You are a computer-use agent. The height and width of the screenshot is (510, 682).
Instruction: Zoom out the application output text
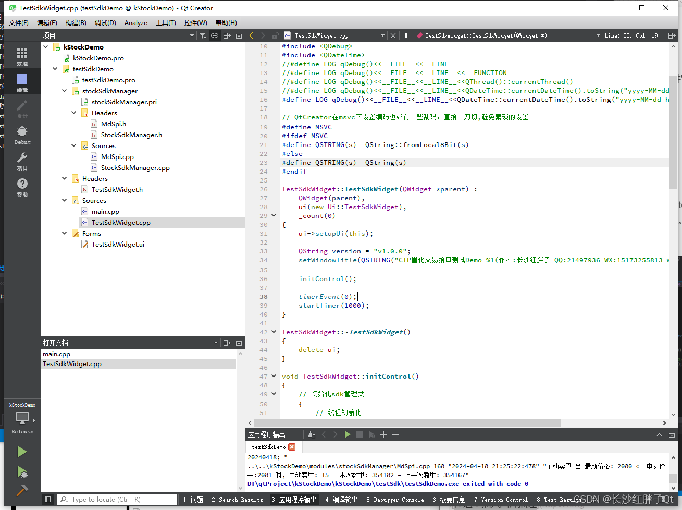coord(395,434)
